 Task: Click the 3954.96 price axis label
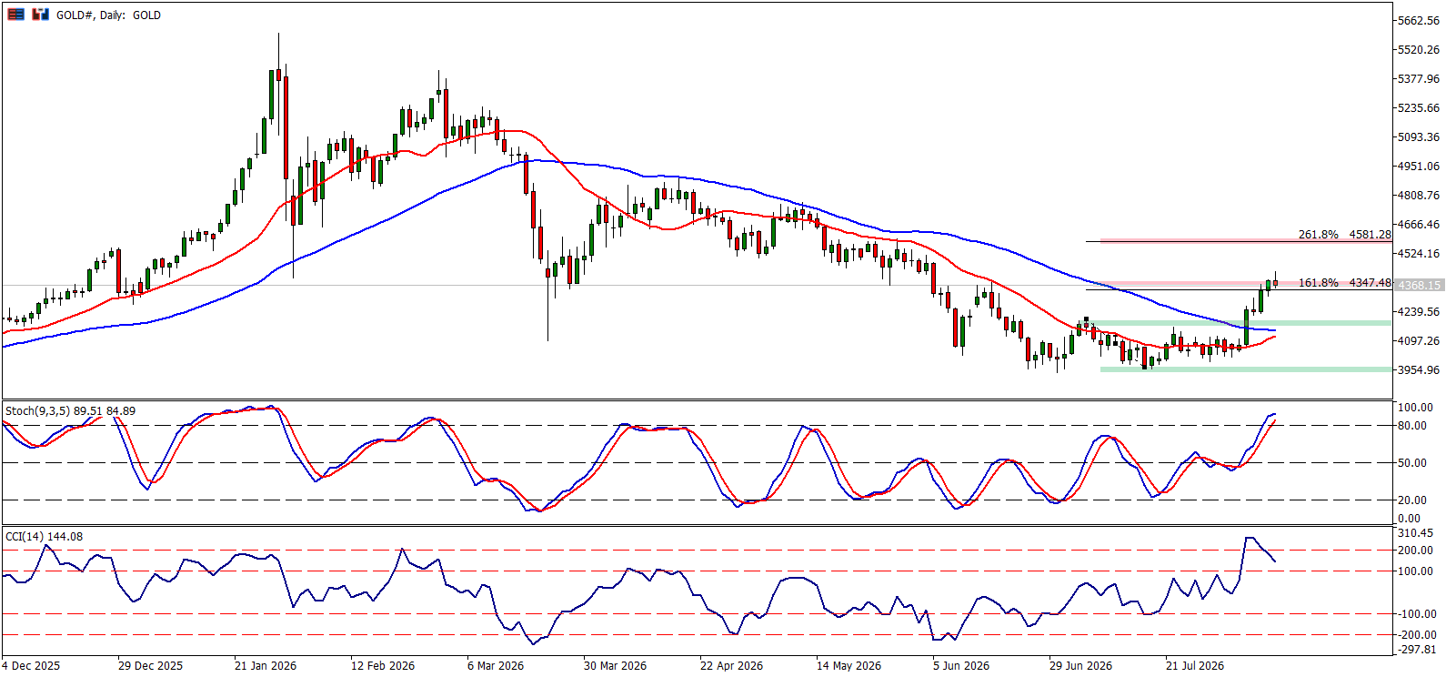pyautogui.click(x=1419, y=370)
